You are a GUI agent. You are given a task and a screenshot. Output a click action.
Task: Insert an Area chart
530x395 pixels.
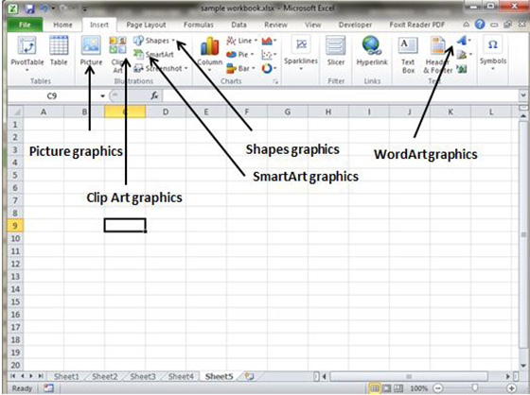click(269, 41)
